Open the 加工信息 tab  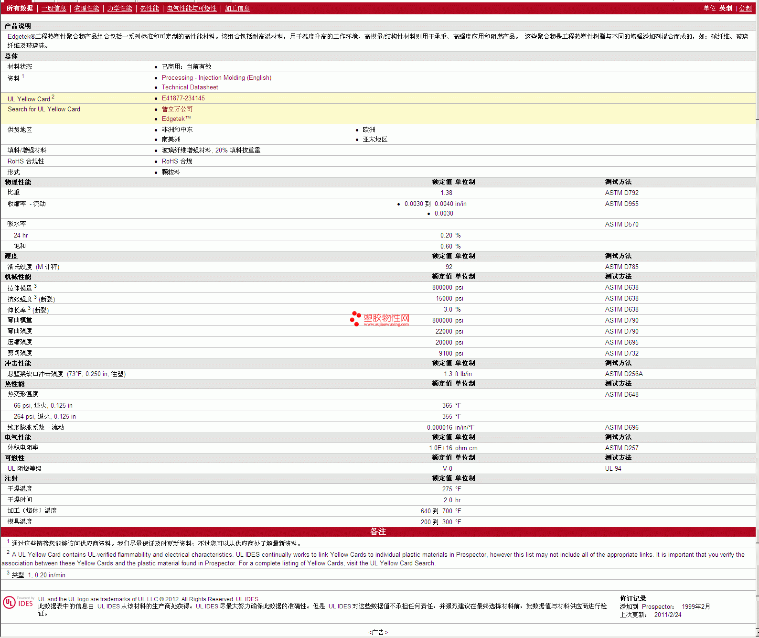click(x=237, y=9)
